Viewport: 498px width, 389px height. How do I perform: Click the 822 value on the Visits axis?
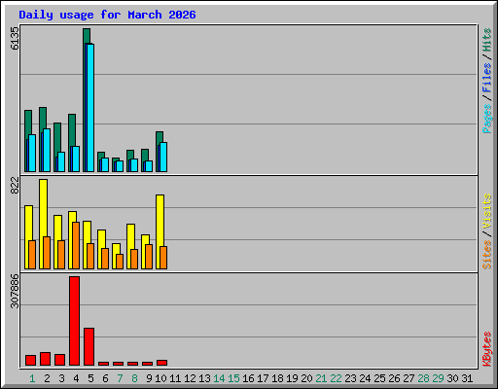pos(15,186)
